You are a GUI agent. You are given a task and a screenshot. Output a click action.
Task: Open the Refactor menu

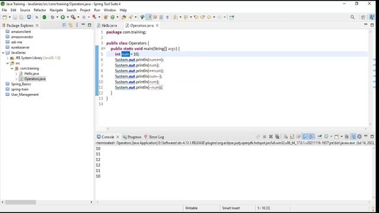click(40, 10)
